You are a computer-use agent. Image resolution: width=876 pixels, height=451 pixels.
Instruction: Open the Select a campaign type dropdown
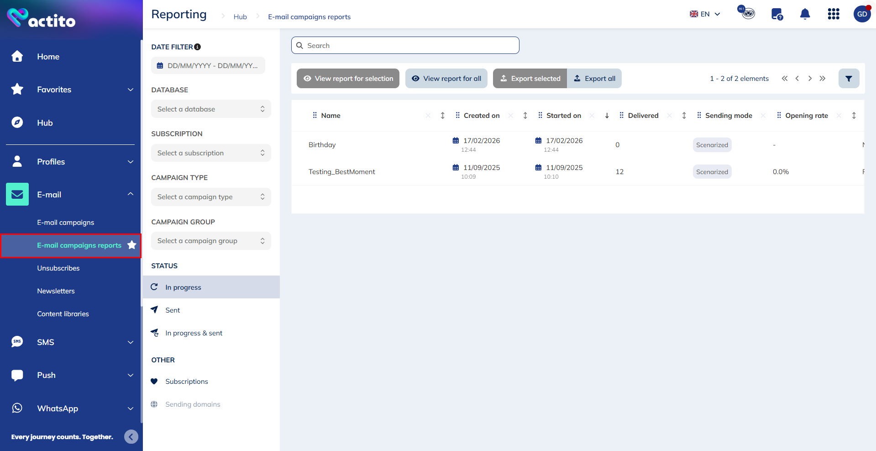211,197
